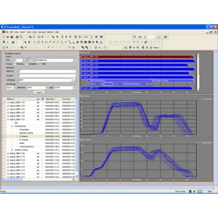Screen dimensions: 218x218
Task: Click the Save disk icon
Action: click(12, 37)
